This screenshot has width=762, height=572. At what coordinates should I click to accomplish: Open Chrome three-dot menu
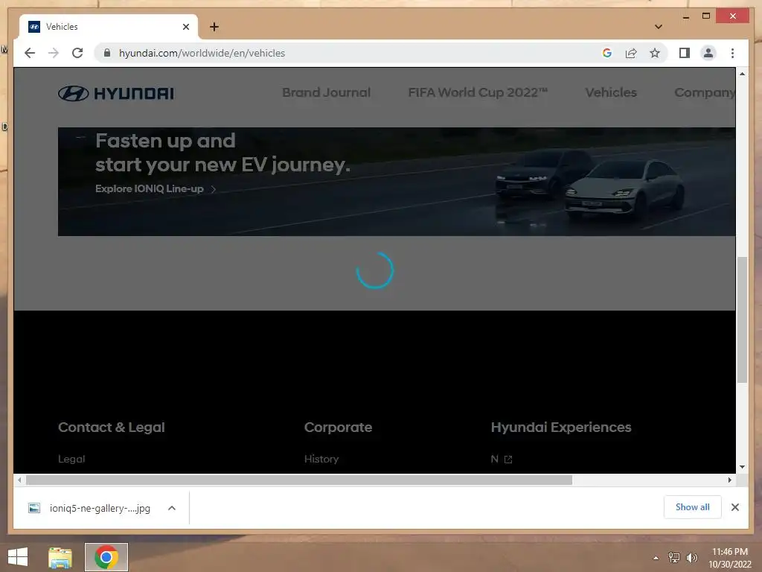(732, 53)
